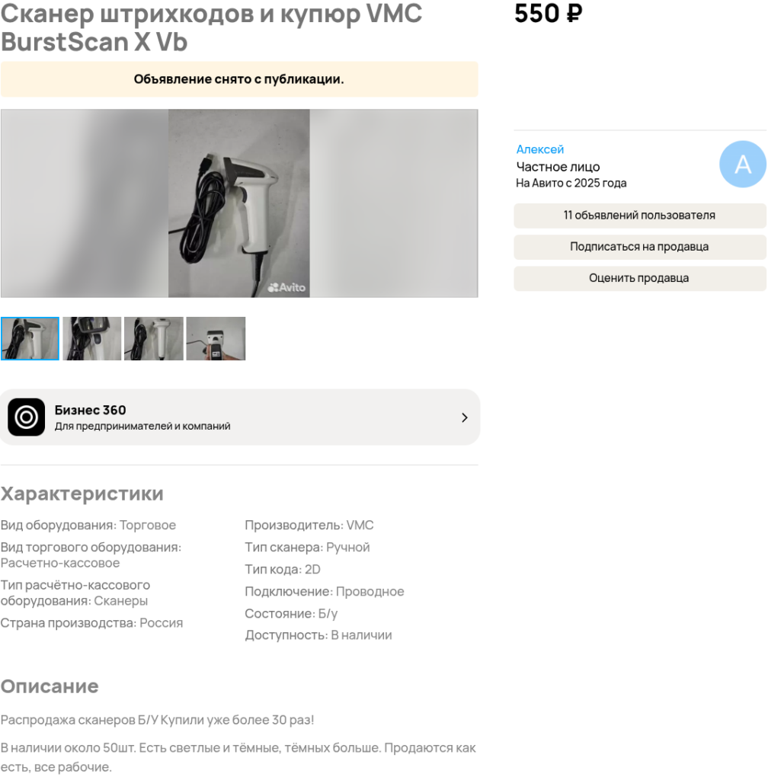768x780 pixels.
Task: Click Подписаться на продавца button
Action: coord(640,247)
